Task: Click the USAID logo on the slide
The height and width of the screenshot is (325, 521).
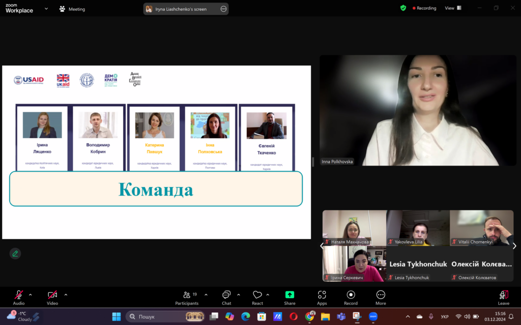Action: click(28, 80)
